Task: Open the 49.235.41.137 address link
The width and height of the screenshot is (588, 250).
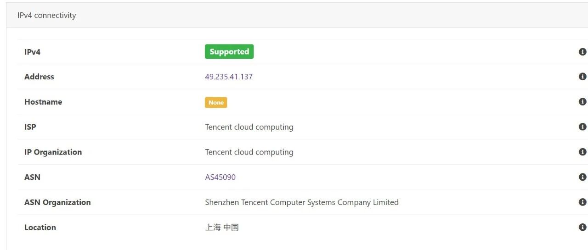Action: pyautogui.click(x=229, y=77)
